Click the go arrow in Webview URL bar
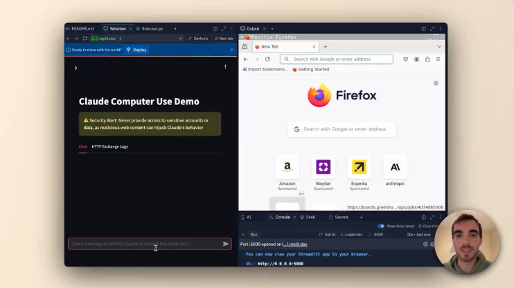Screen dimensions: 514x288 click(x=180, y=39)
